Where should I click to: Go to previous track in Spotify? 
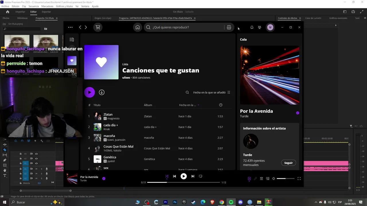174,176
